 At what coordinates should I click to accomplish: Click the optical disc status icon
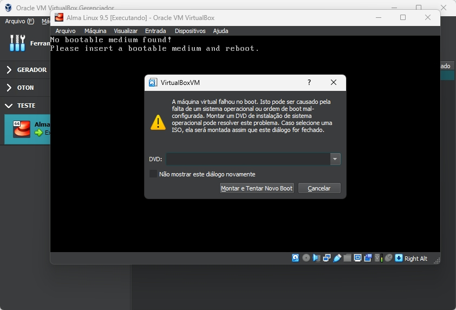pos(306,258)
